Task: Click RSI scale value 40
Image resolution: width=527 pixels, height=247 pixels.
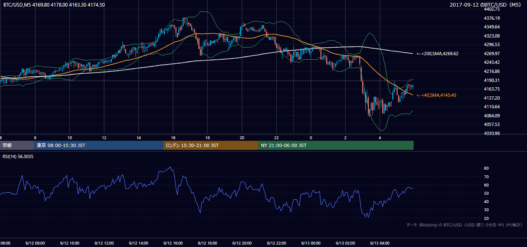Action: [486, 201]
